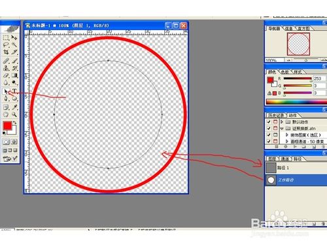This screenshot has height=245, width=327.
Task: Click the Navigator zoom slider
Action: click(305, 59)
